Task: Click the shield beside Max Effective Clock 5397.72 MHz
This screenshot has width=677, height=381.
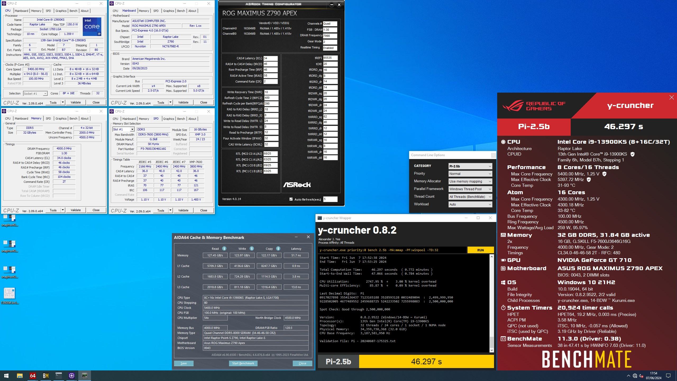Action: [589, 179]
